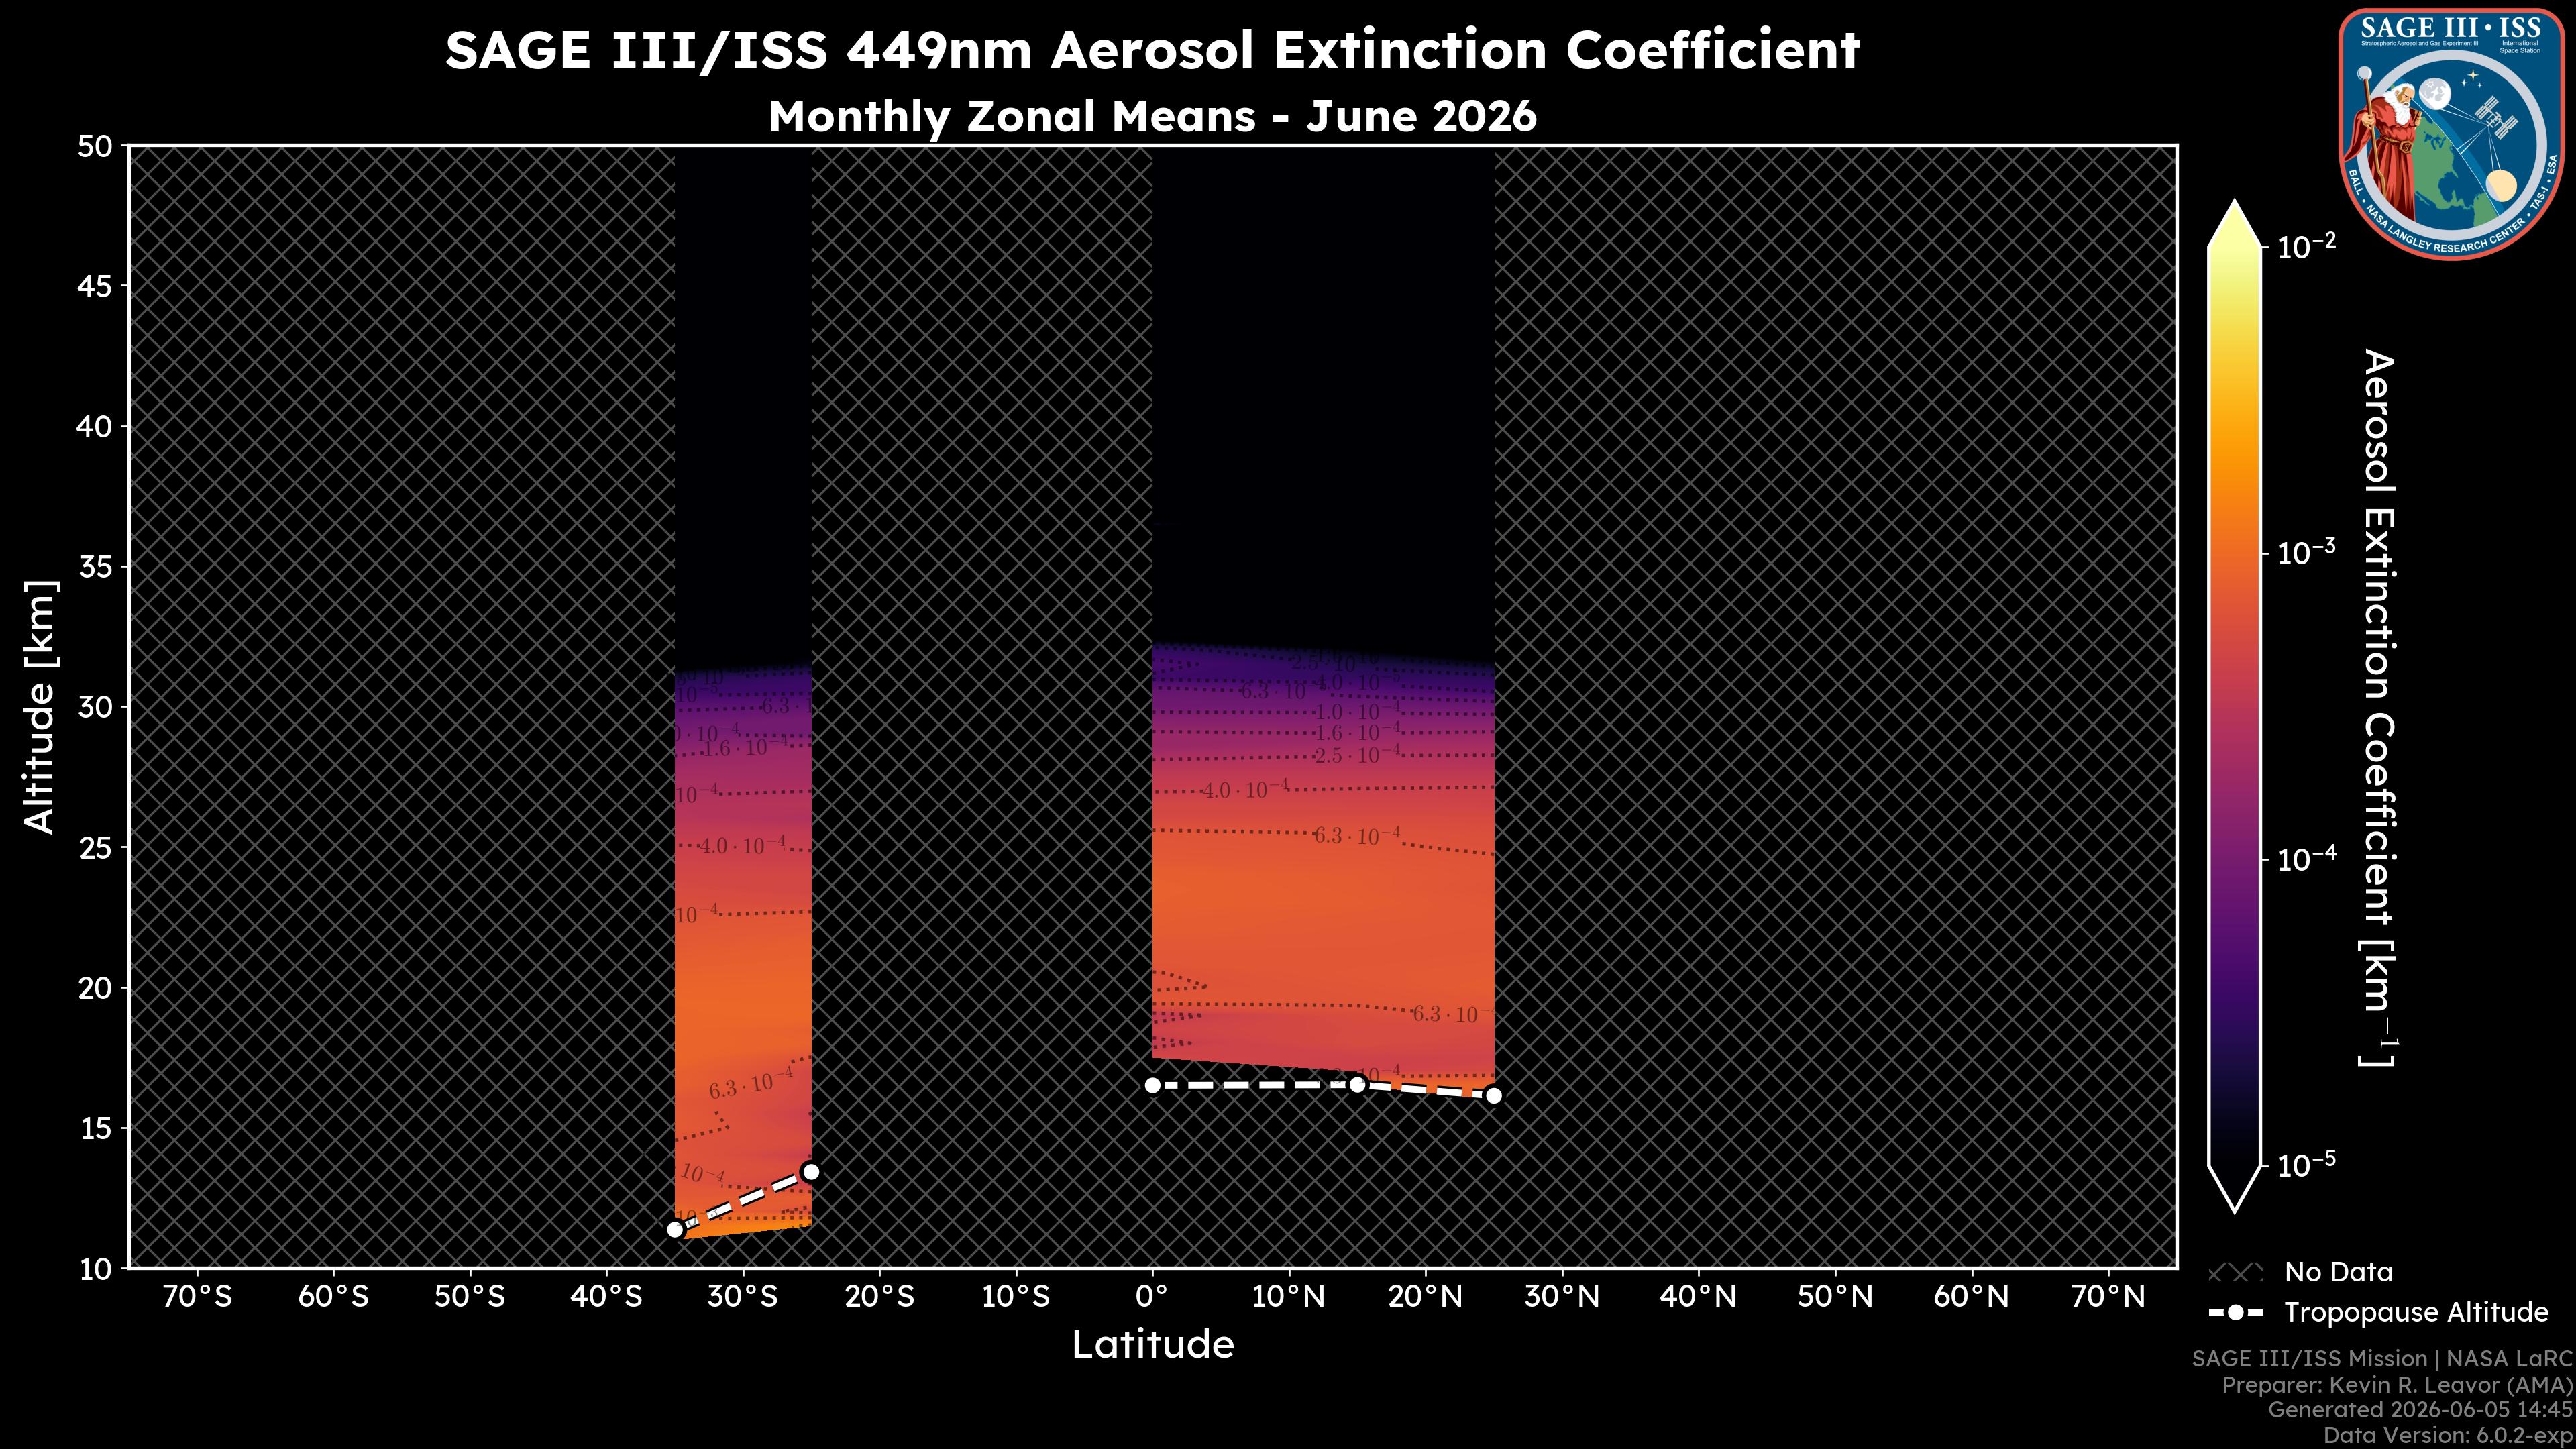Viewport: 2576px width, 1449px height.
Task: Click the x-axis tick label 20°N
Action: coord(1426,1297)
